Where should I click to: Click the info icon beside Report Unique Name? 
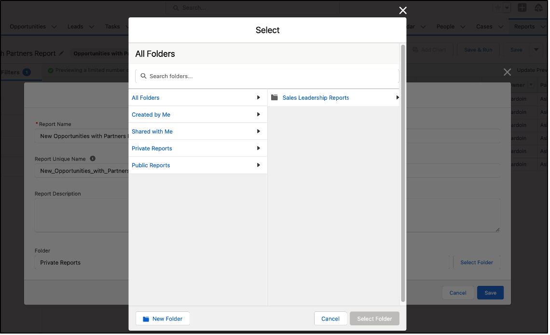pos(92,158)
